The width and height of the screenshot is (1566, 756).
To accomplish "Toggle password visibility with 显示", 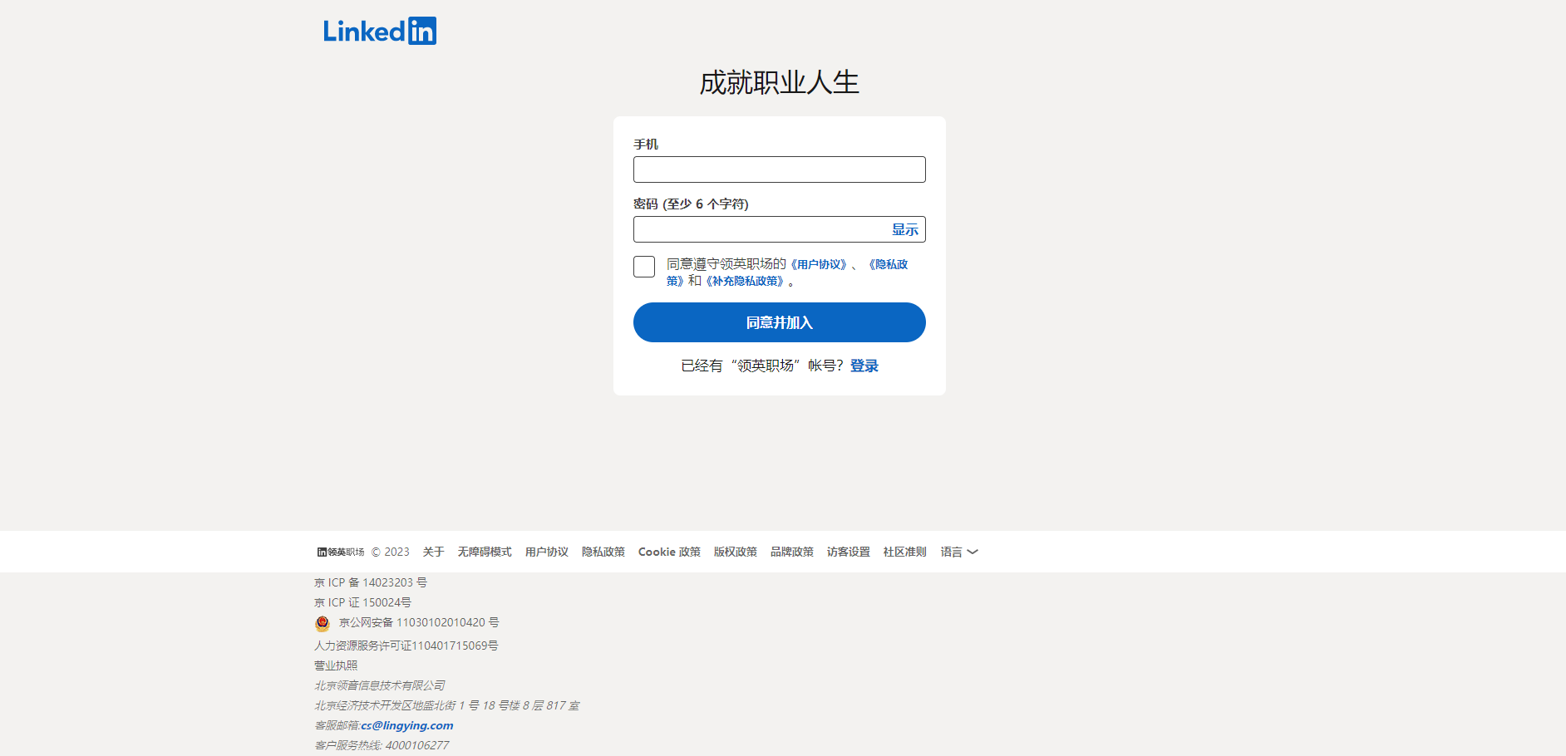I will [x=904, y=229].
